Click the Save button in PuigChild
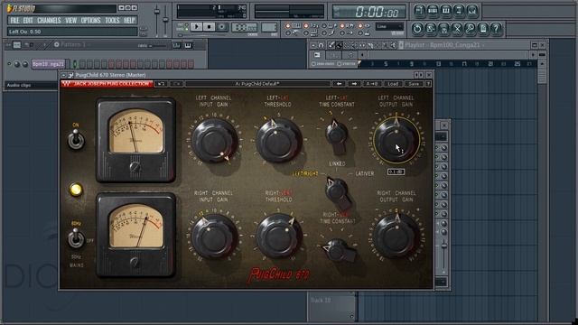This screenshot has height=325, width=578. pyautogui.click(x=414, y=84)
